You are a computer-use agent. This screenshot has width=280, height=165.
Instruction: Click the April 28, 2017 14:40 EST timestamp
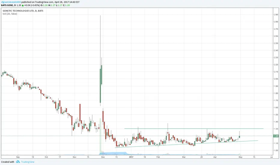67,2
